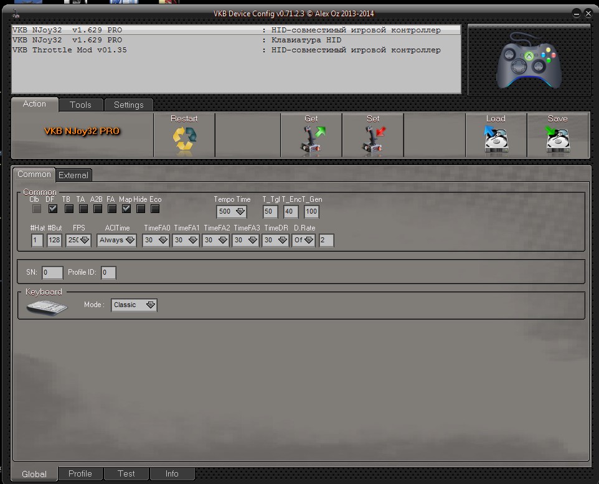Open the Keyboard Mode Classic dropdown
The width and height of the screenshot is (599, 484).
(134, 305)
